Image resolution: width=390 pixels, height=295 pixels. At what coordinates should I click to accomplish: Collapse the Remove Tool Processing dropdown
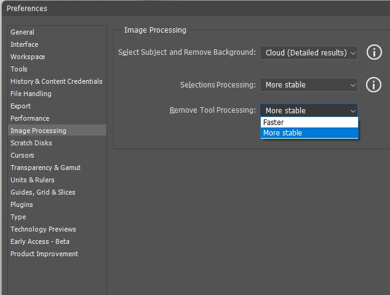click(x=309, y=111)
